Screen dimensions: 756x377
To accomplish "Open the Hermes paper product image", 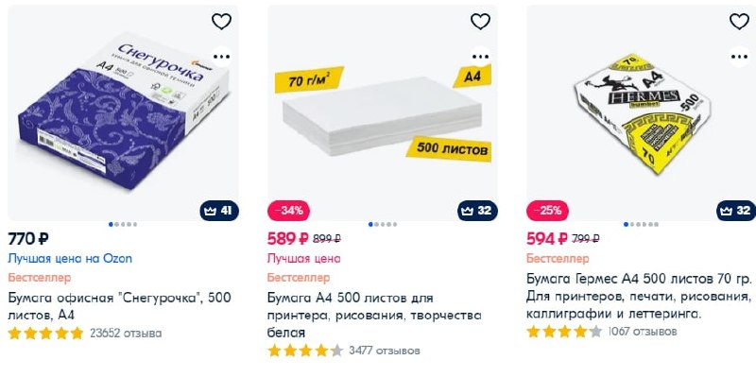I will coord(642,112).
